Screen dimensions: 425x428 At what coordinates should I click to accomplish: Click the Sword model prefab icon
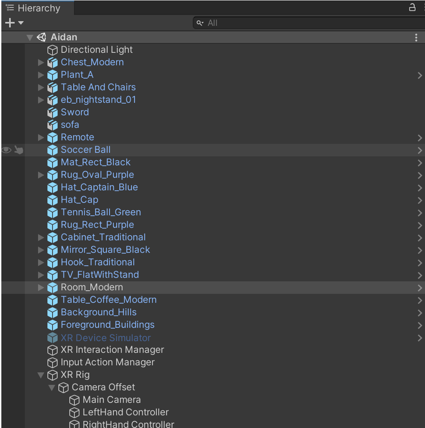coord(53,112)
